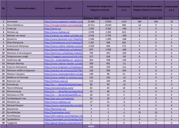Screen dimensions: 179x128
Task: Open the good-dreams.ru link
Action: pyautogui.click(x=63, y=123)
